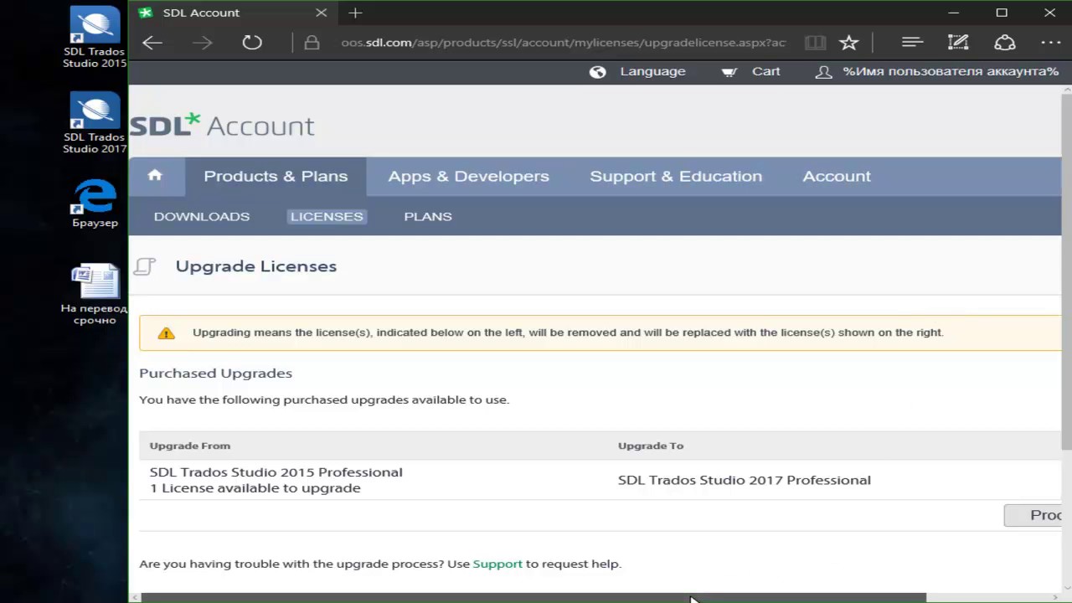This screenshot has height=603, width=1072.
Task: Switch to the DOWNLOADS subtab
Action: click(202, 216)
